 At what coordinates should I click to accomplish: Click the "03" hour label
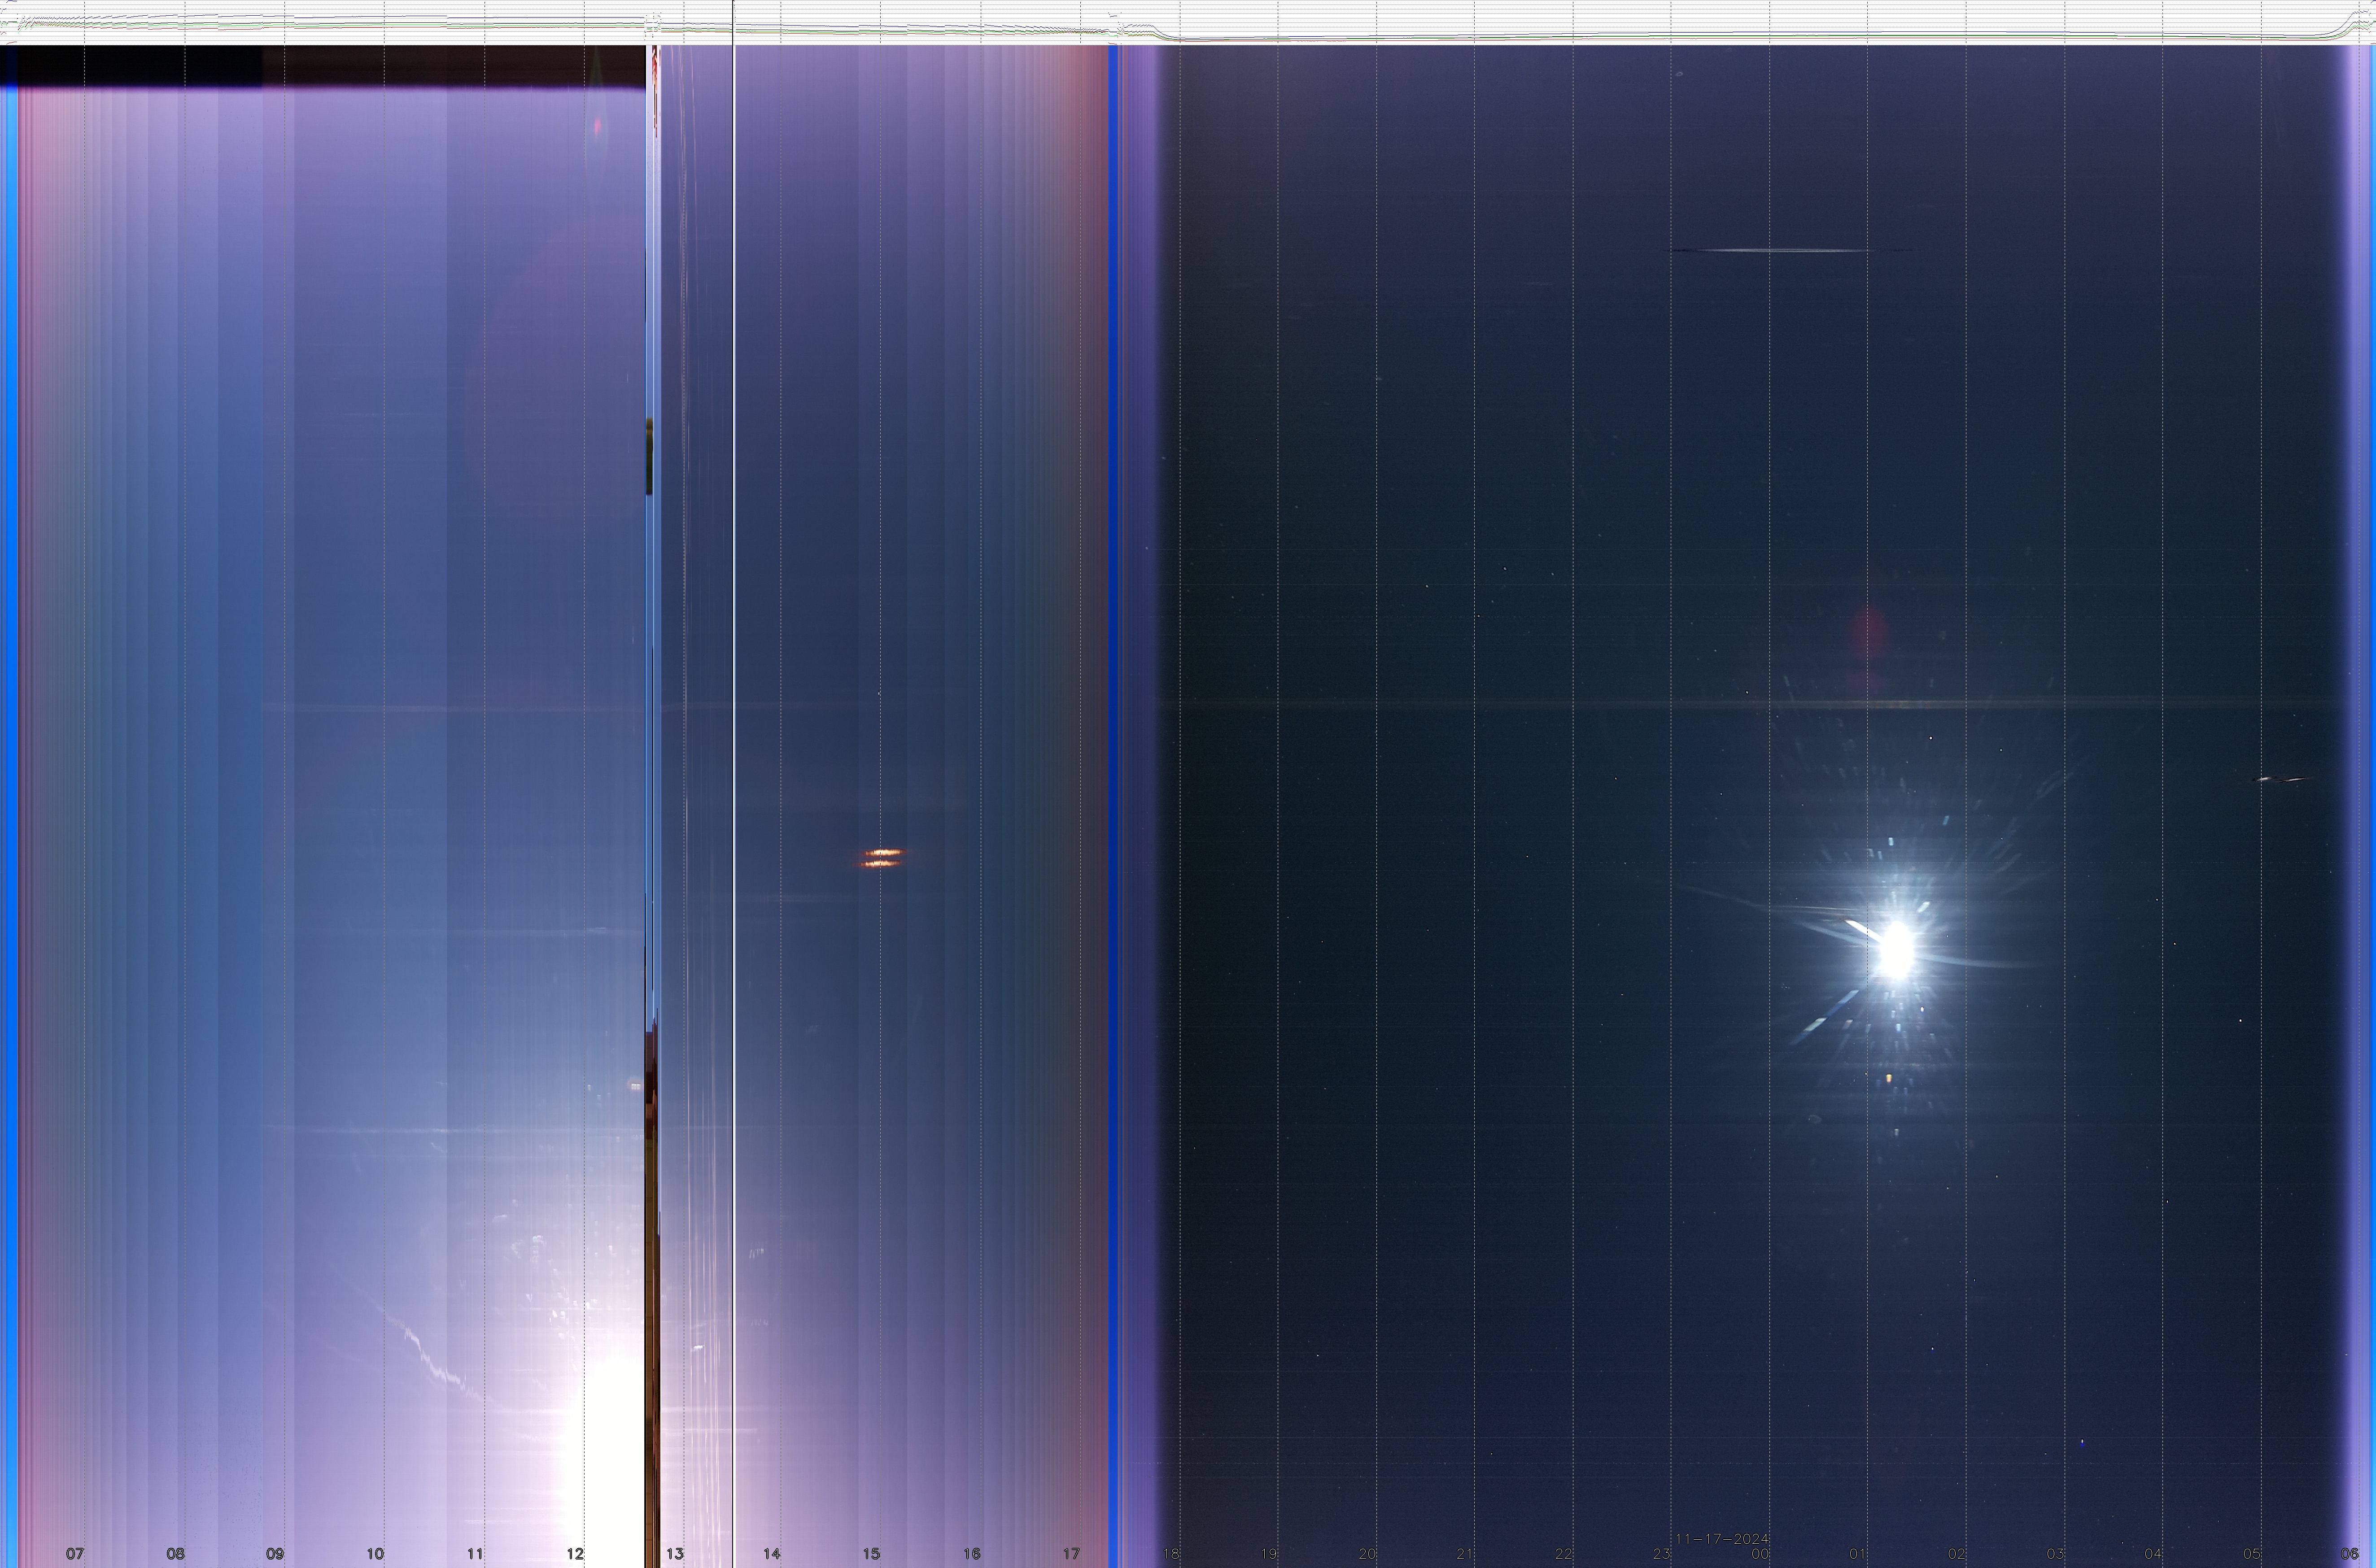pyautogui.click(x=2055, y=1553)
